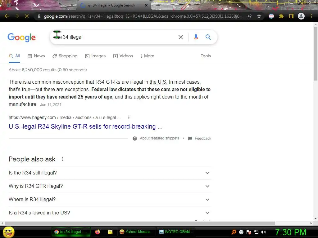This screenshot has height=238, width=318.
Task: Switch to the Images results tab
Action: point(95,56)
